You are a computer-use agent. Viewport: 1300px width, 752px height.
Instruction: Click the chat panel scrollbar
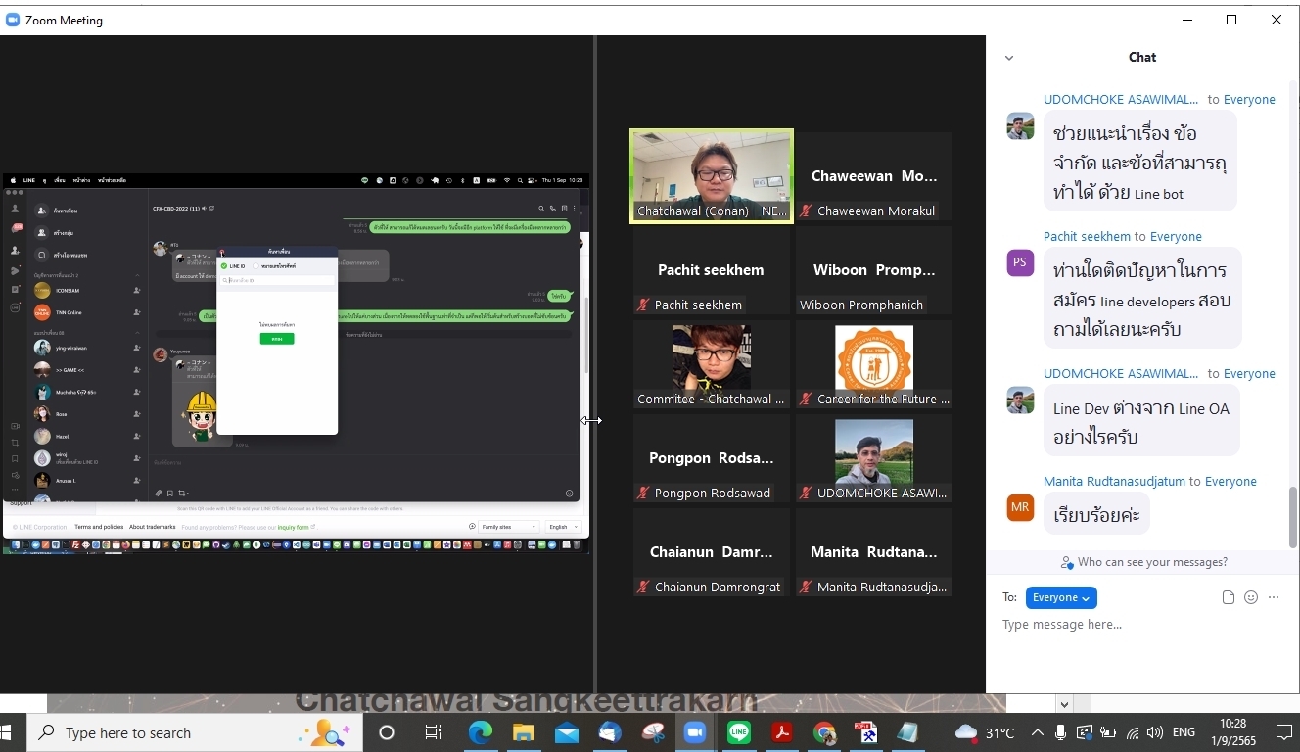(x=1292, y=517)
